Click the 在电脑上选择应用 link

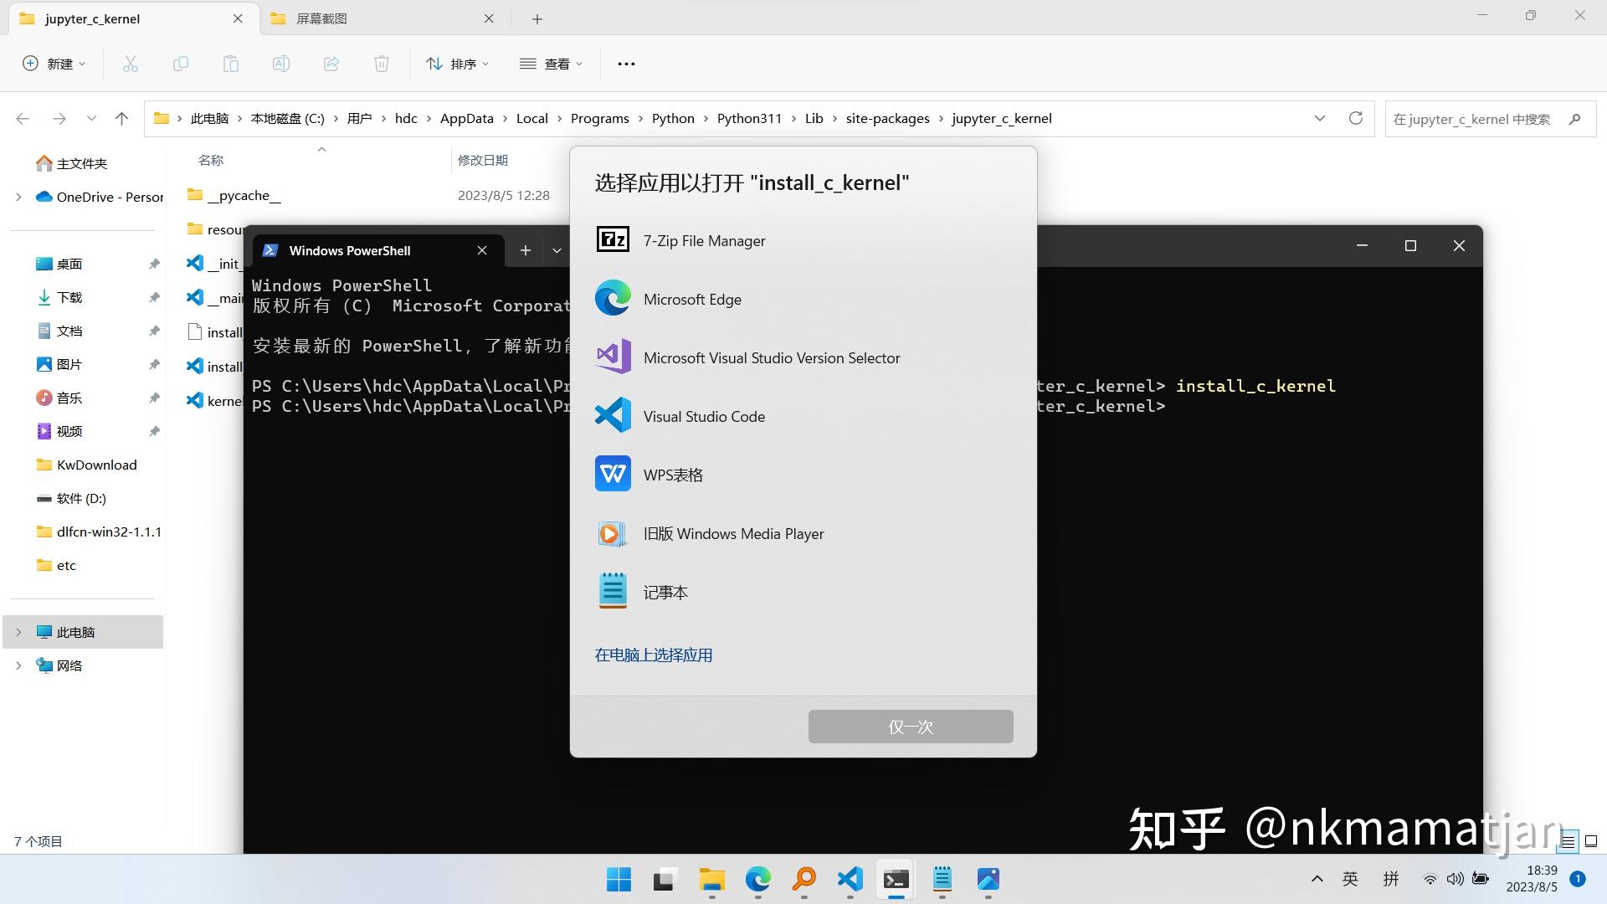click(x=653, y=655)
